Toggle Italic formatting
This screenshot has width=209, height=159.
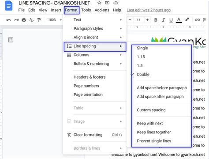click(164, 20)
